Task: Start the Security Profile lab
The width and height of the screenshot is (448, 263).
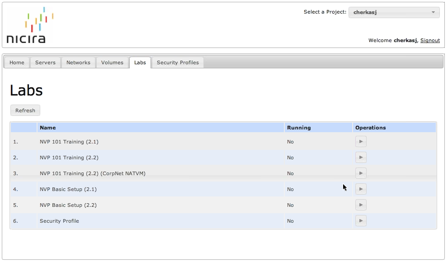Action: (361, 220)
